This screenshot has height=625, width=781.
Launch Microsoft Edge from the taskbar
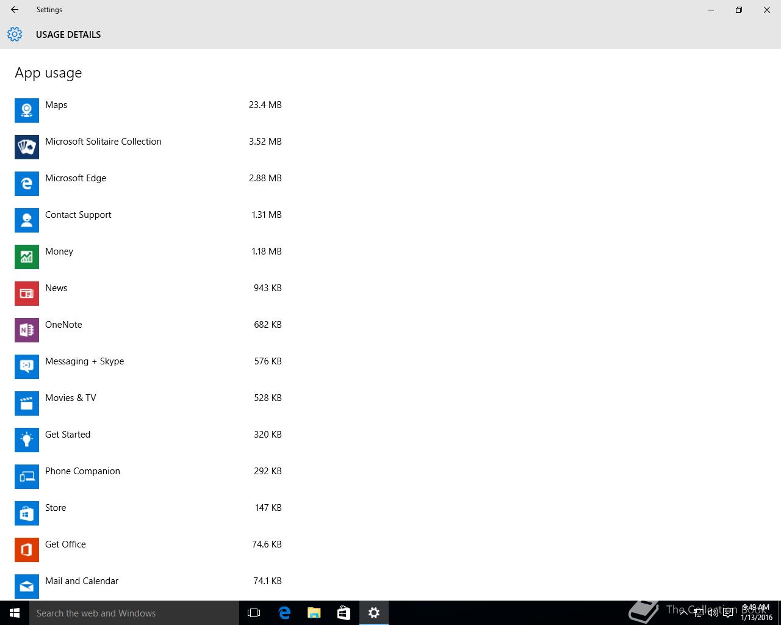pyautogui.click(x=284, y=613)
